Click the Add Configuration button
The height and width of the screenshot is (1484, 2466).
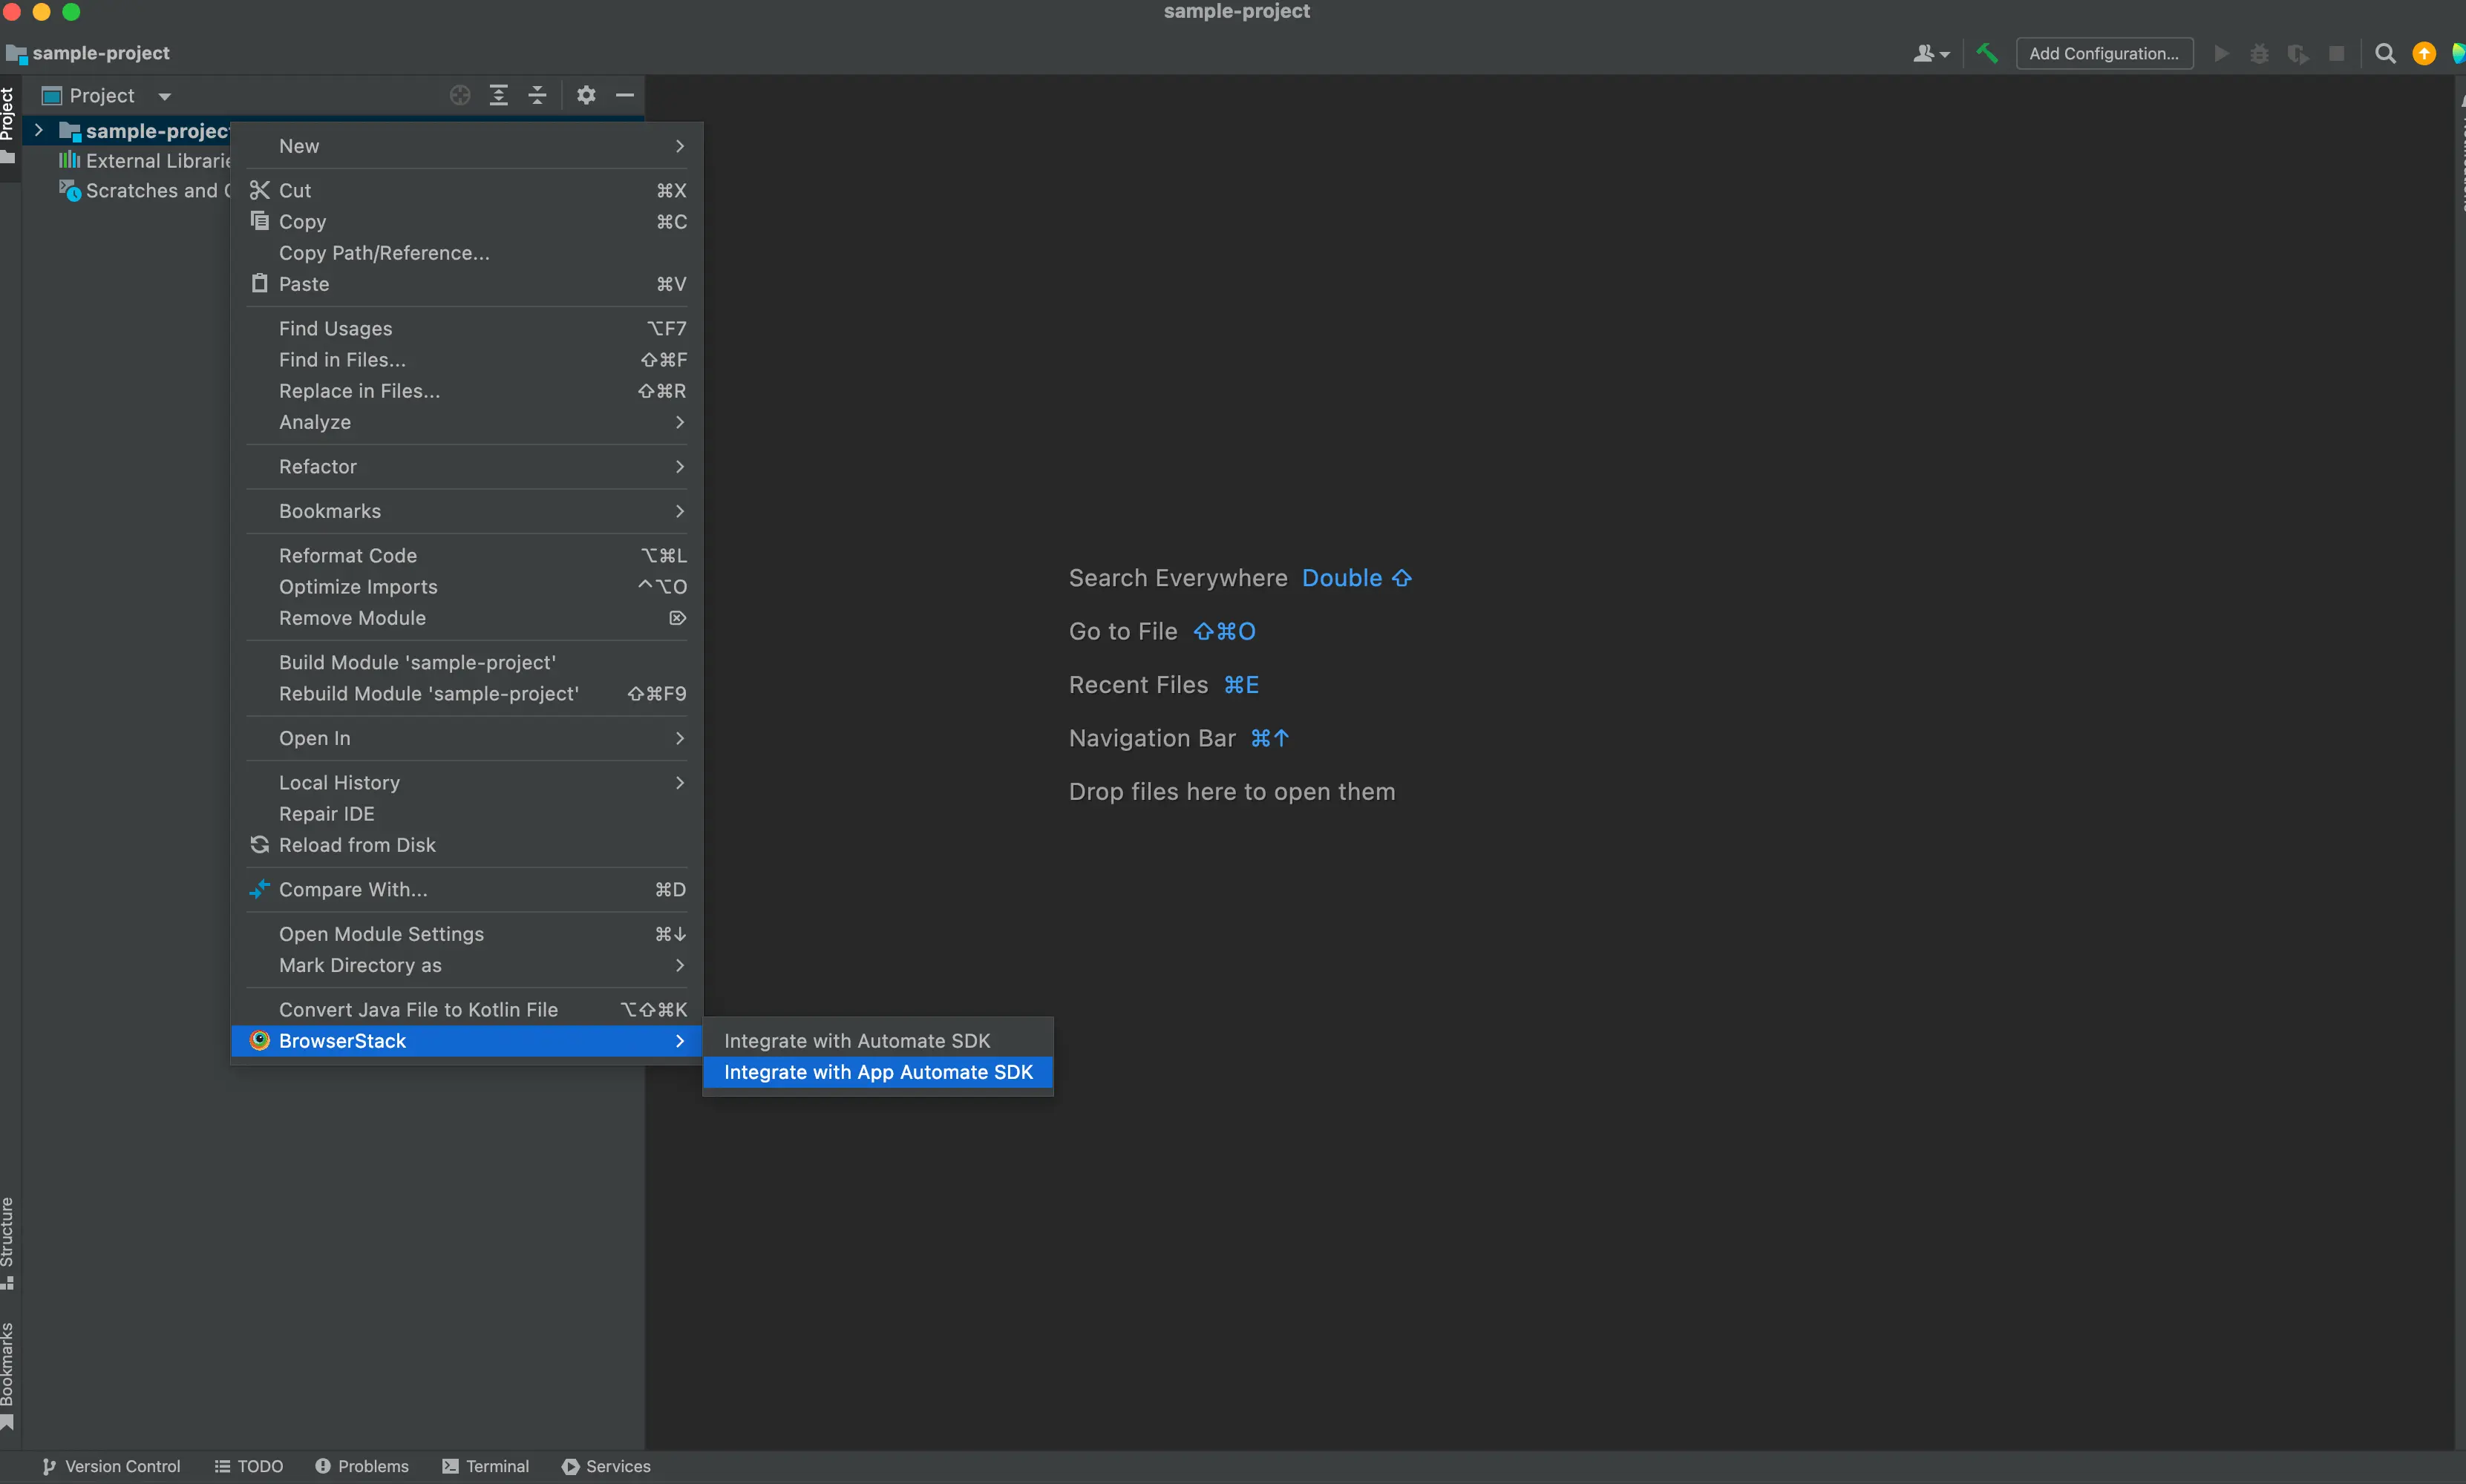(x=2103, y=53)
